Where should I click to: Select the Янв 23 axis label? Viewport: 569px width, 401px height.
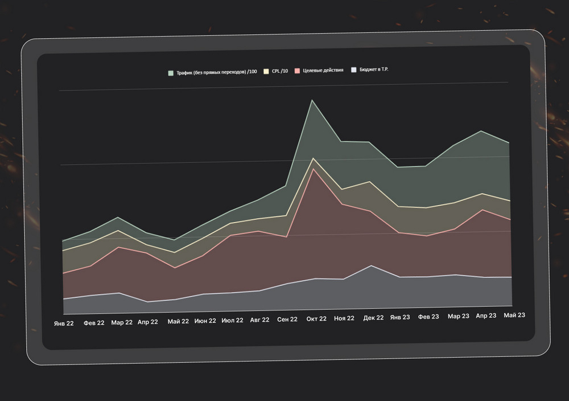click(400, 317)
